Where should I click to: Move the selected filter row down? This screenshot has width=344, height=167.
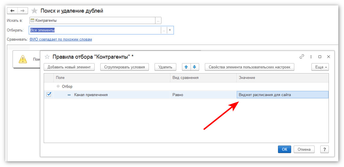pos(194,67)
